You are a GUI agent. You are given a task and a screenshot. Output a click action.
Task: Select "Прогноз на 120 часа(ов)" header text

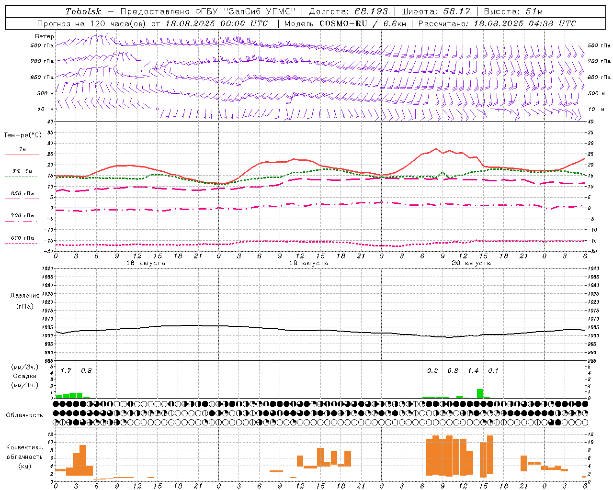coord(92,23)
